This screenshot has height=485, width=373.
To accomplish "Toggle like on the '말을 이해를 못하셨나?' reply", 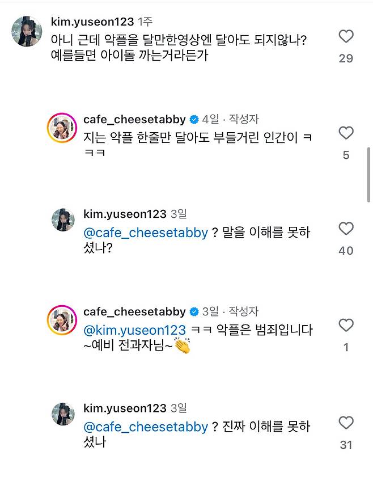I will tap(346, 228).
